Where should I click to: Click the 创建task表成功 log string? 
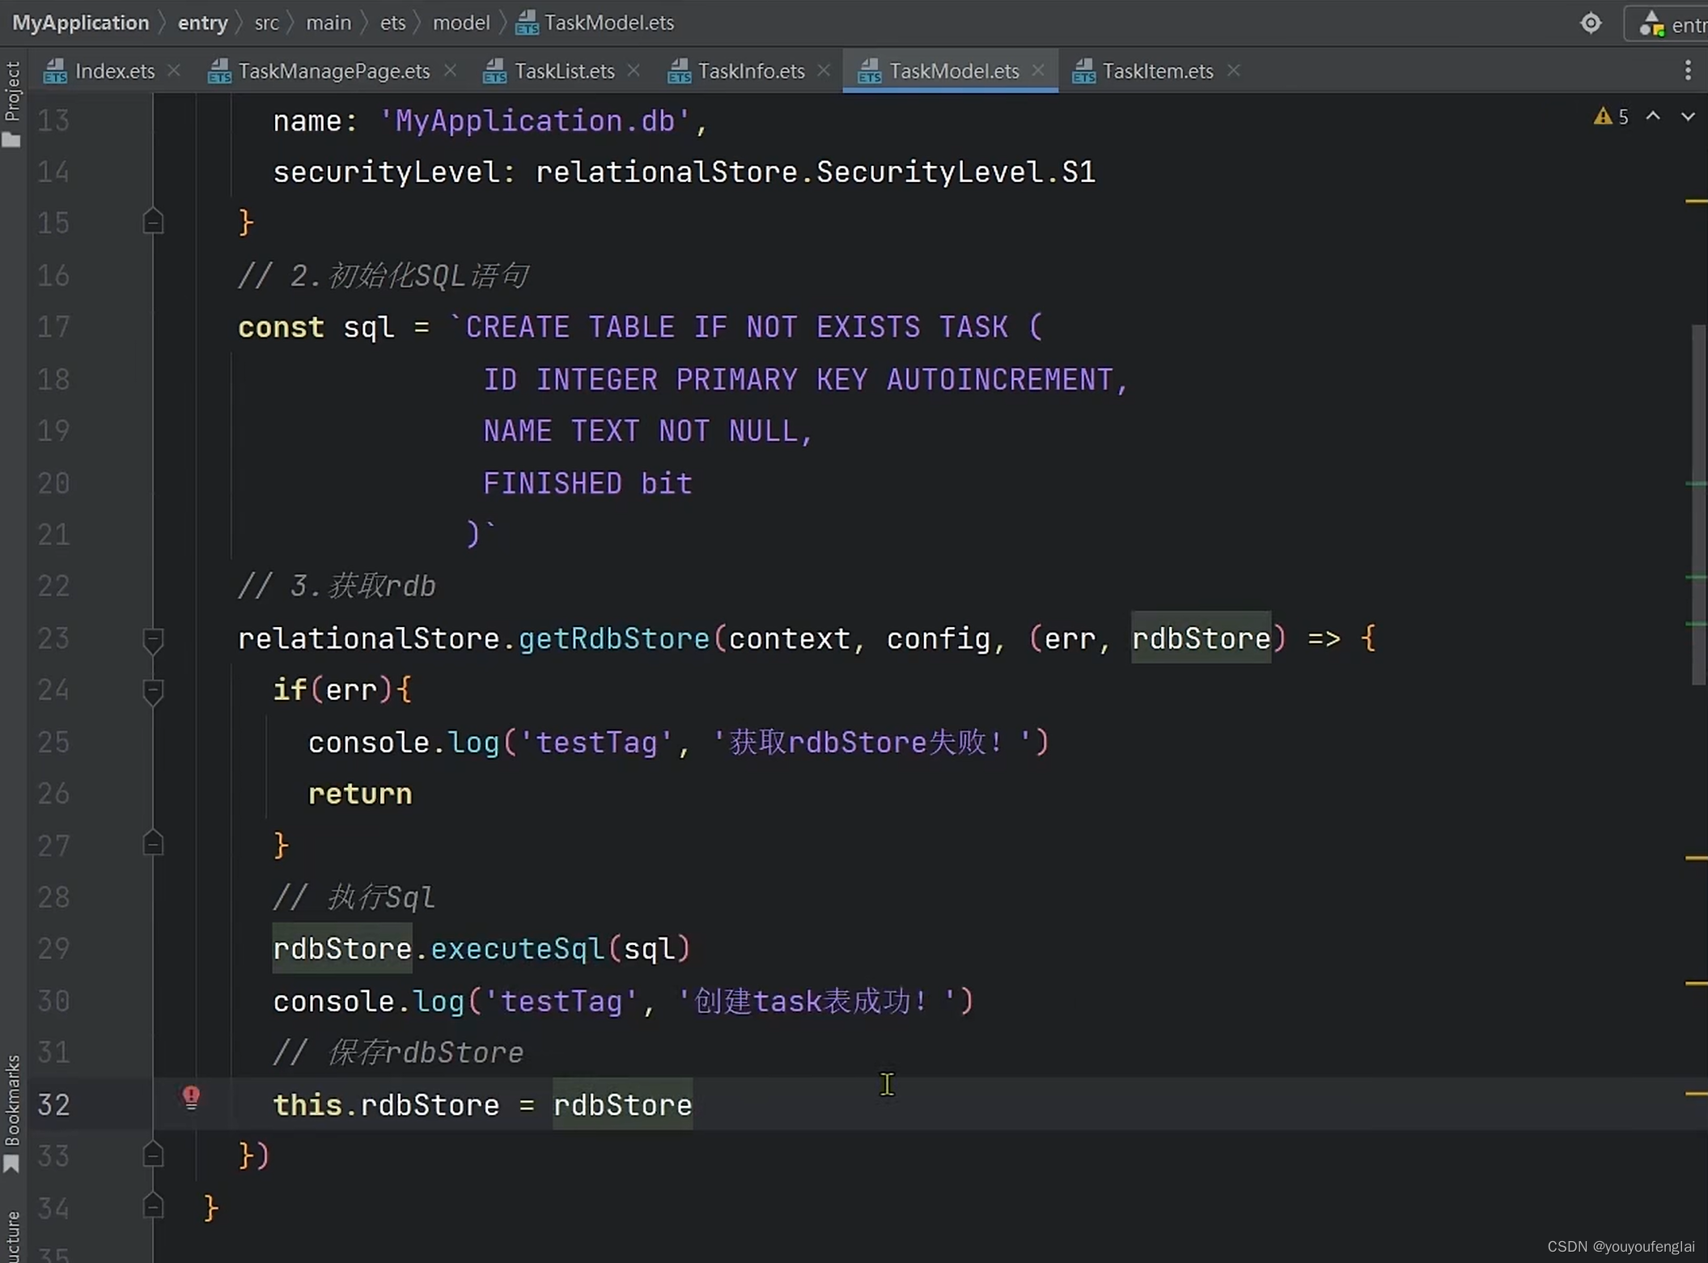tap(817, 1002)
